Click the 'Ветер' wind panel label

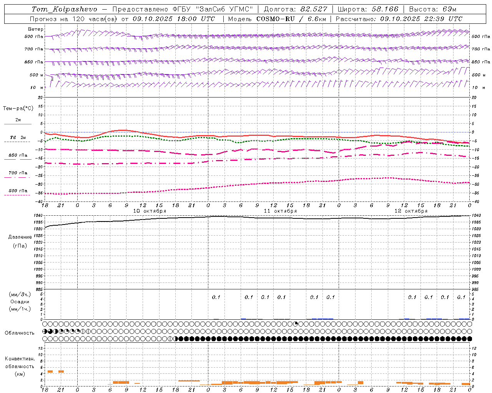[x=36, y=29]
